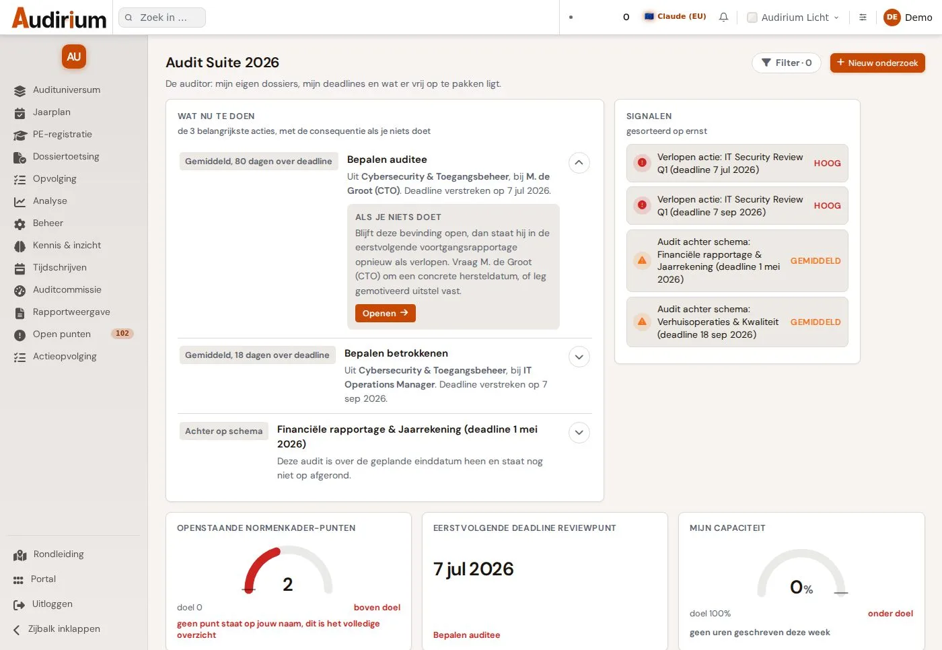Click the search field Zoek in
This screenshot has height=650, width=942.
[162, 17]
